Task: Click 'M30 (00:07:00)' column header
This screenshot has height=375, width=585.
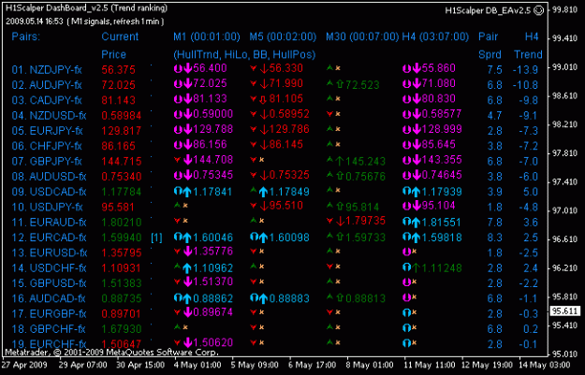Action: (362, 36)
